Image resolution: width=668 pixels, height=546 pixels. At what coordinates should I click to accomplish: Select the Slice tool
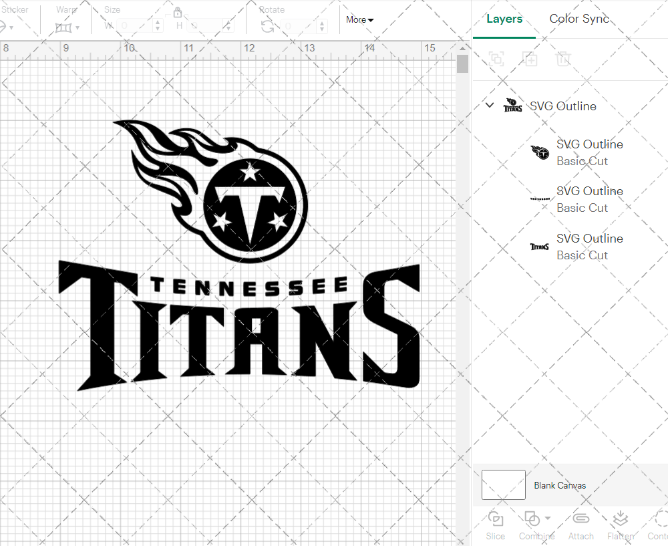click(495, 525)
